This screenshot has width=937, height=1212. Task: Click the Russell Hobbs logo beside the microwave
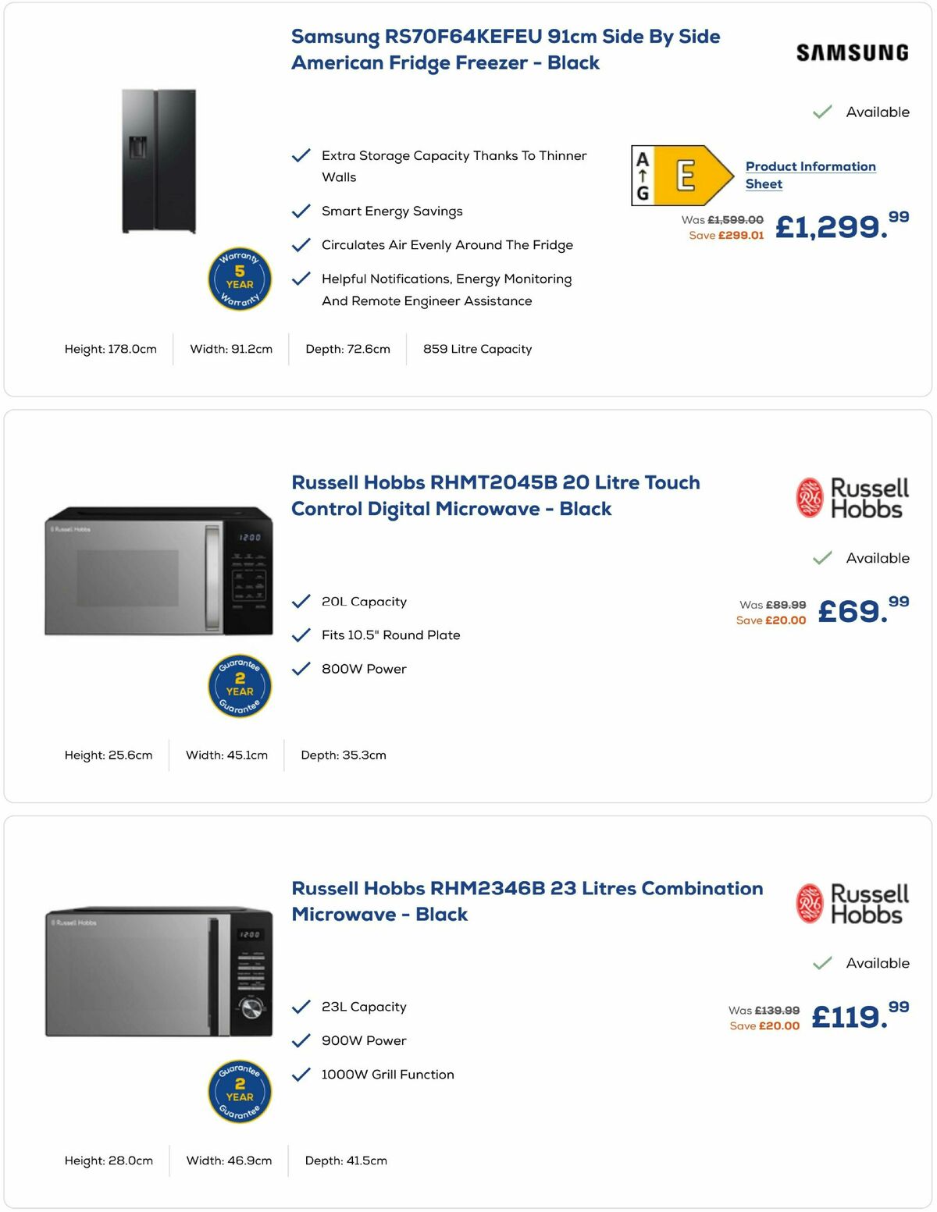point(855,496)
